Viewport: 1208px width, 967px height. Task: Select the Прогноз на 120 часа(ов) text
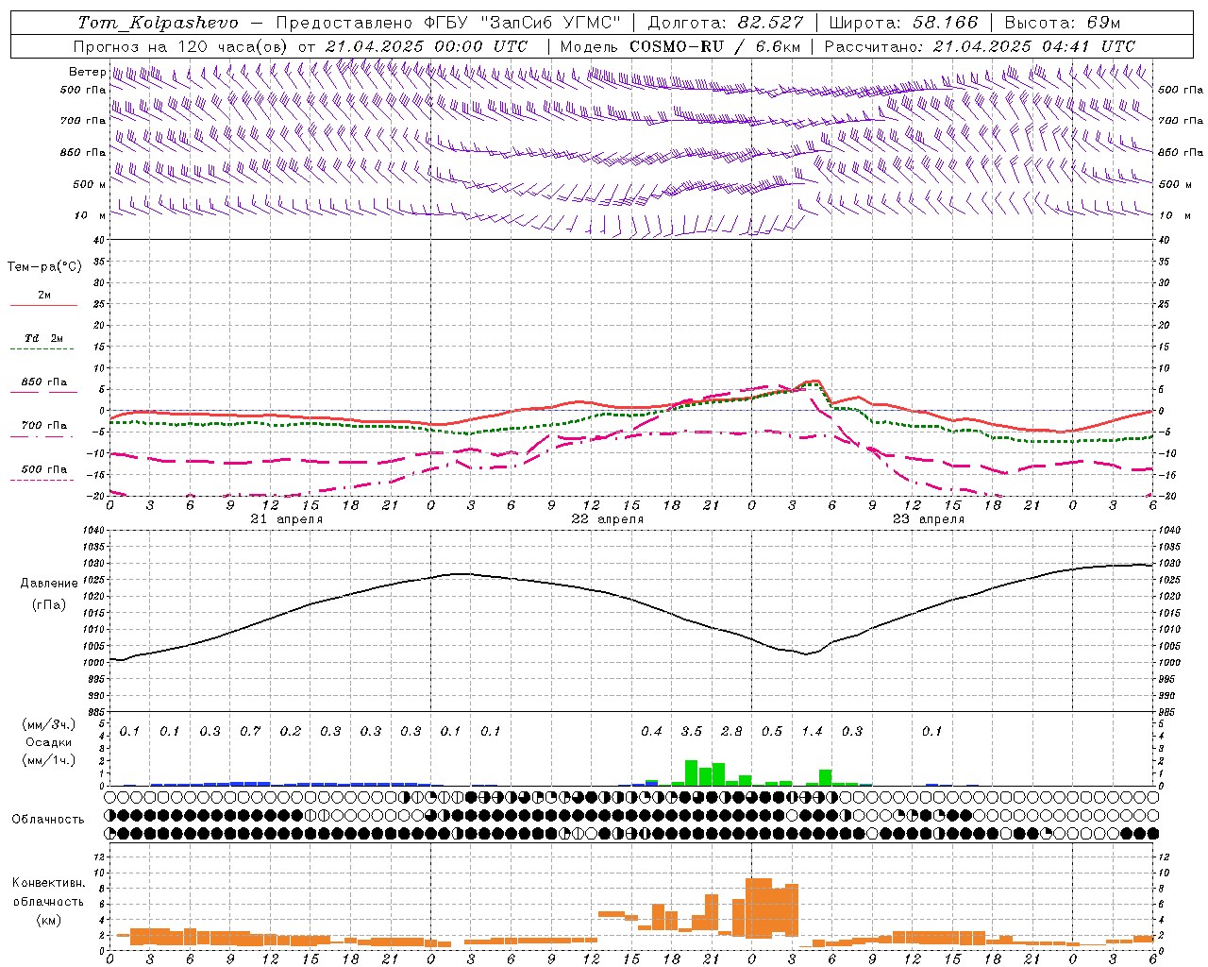pyautogui.click(x=181, y=46)
